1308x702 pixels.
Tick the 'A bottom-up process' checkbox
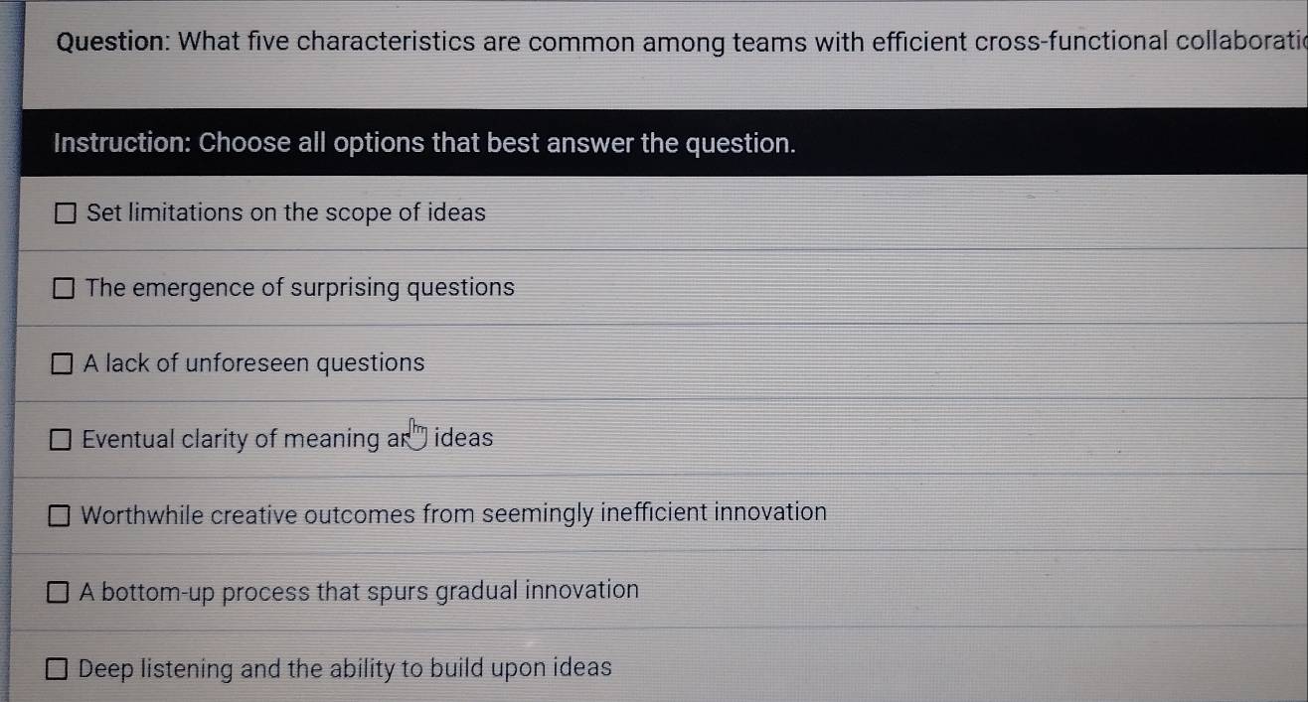pos(59,593)
